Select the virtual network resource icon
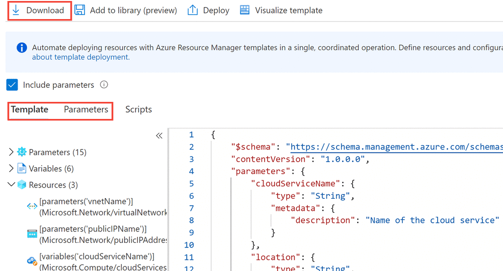The width and height of the screenshot is (503, 271). point(32,207)
